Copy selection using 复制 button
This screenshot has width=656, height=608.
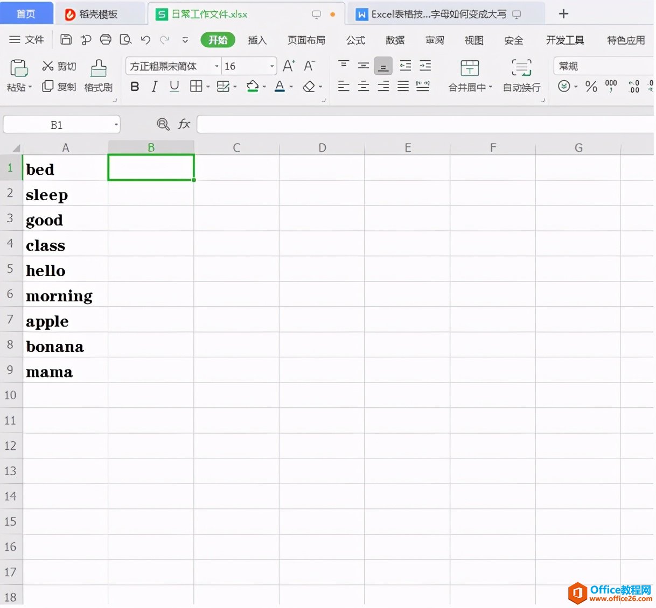coord(59,87)
